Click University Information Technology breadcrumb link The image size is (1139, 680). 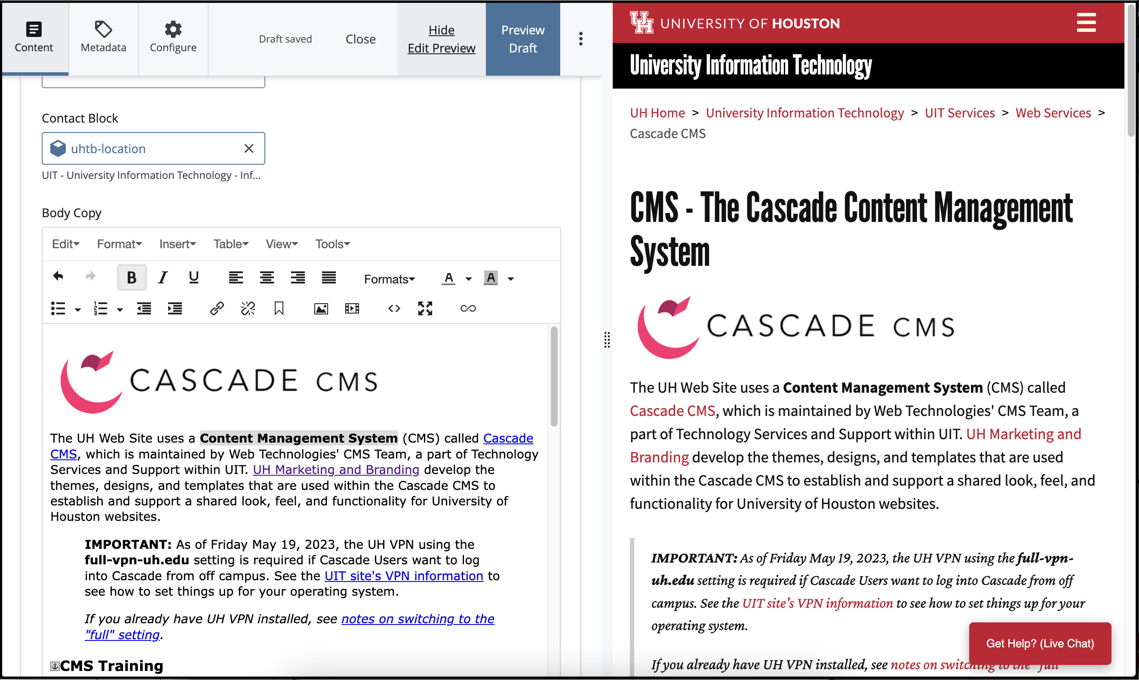point(804,113)
